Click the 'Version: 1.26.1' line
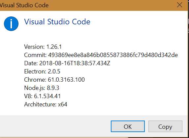The width and height of the screenshot is (189, 138). coord(43,47)
